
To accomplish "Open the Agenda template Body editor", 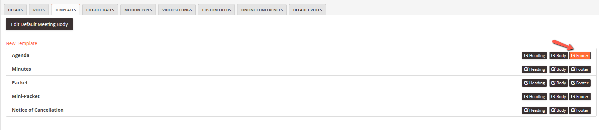I will click(559, 56).
